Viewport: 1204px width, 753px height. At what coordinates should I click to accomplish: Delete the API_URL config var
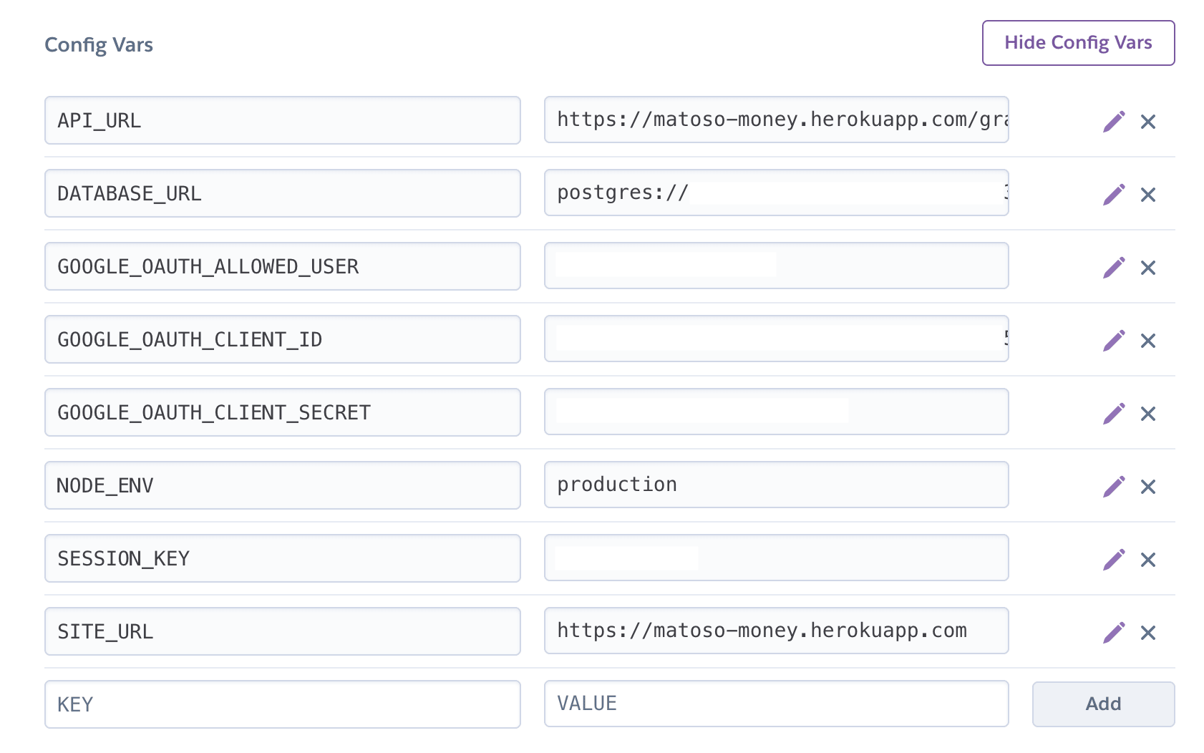pos(1148,122)
